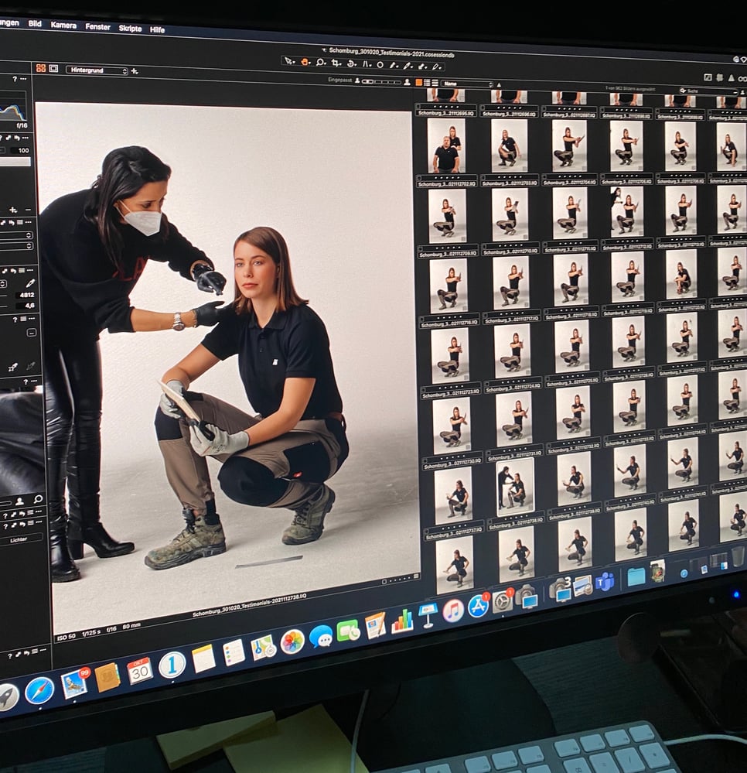This screenshot has width=747, height=773.
Task: Toggle sort direction arrow next to Name
Action: (x=499, y=85)
